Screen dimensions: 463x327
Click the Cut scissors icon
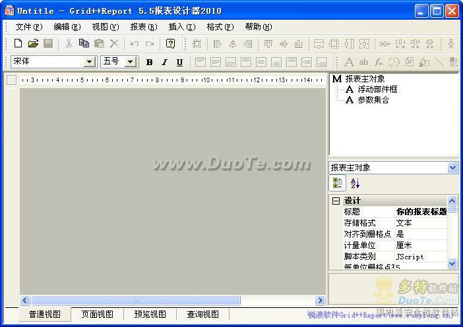(x=68, y=43)
